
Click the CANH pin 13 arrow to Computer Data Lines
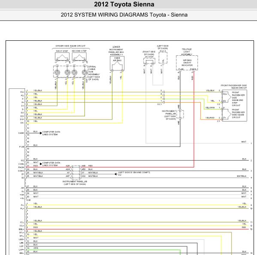[41, 133]
